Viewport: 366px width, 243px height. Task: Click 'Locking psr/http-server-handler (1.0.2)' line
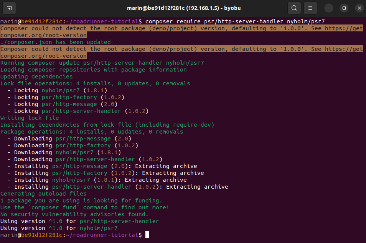coord(78,111)
